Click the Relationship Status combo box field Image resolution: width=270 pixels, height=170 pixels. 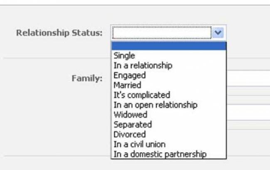click(x=162, y=33)
